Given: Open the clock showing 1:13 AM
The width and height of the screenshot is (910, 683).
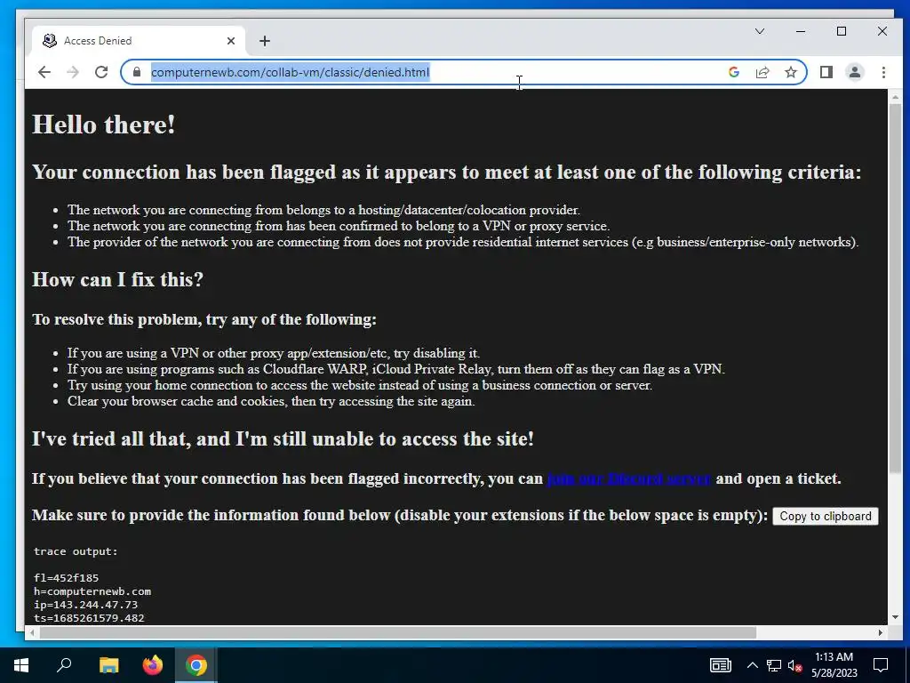Looking at the screenshot, I should 834,665.
